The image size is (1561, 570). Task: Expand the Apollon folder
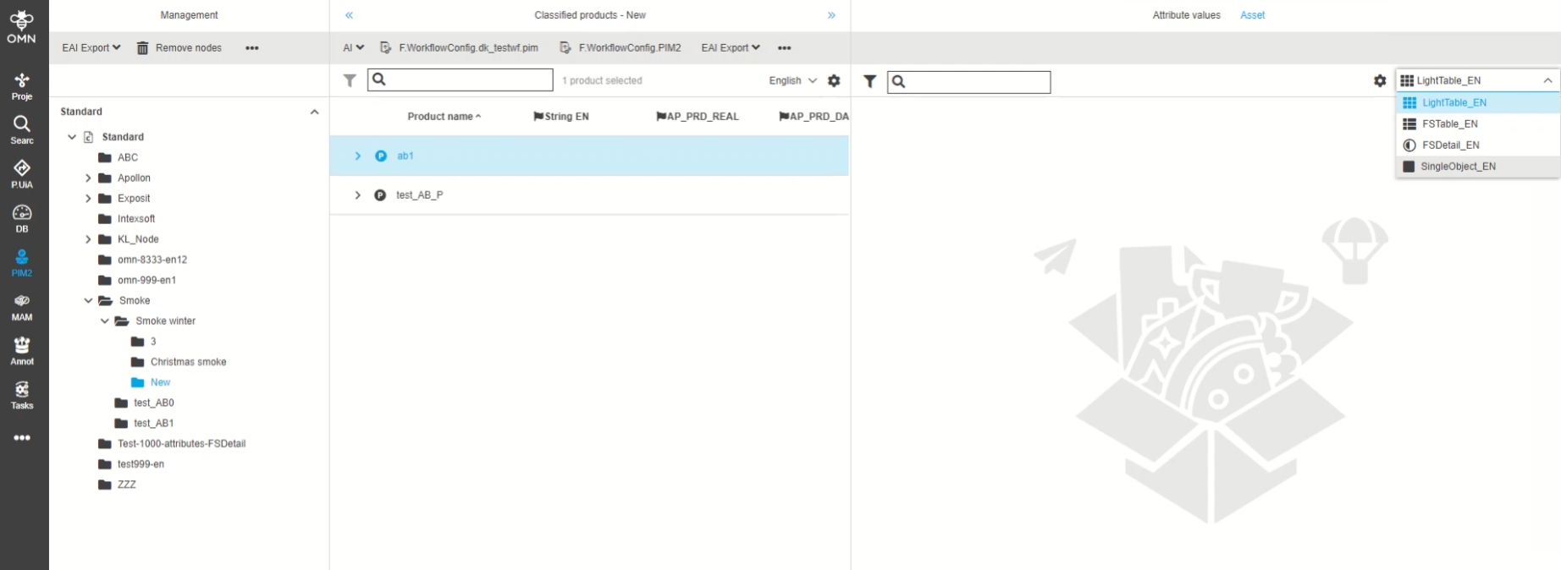pos(88,178)
